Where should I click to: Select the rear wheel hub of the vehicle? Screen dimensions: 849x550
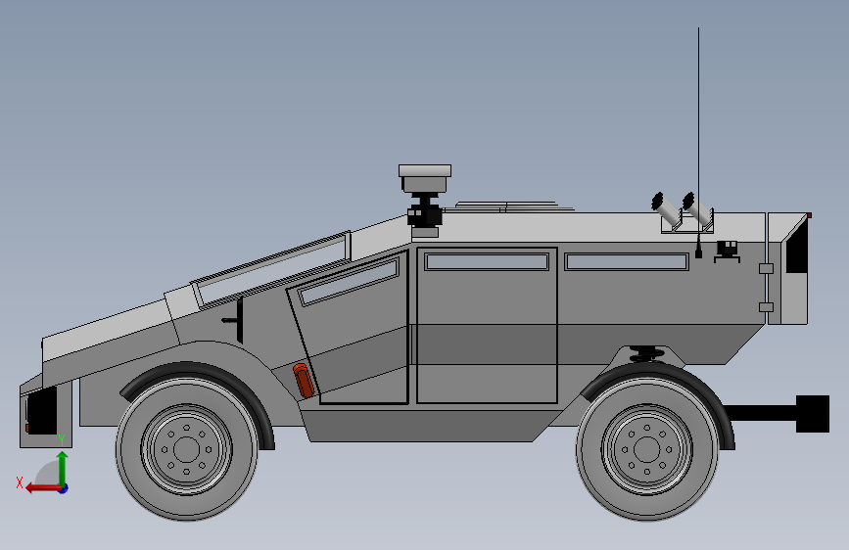point(647,449)
